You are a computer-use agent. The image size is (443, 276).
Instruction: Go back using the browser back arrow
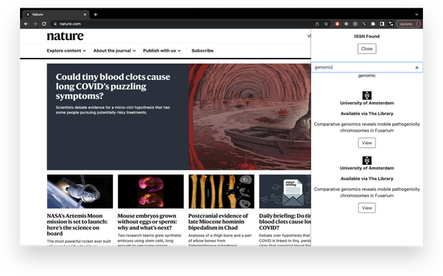26,24
